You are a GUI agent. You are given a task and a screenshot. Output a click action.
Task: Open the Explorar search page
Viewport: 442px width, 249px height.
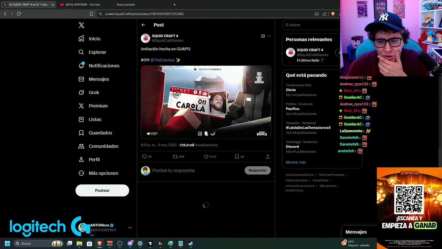[x=92, y=52]
